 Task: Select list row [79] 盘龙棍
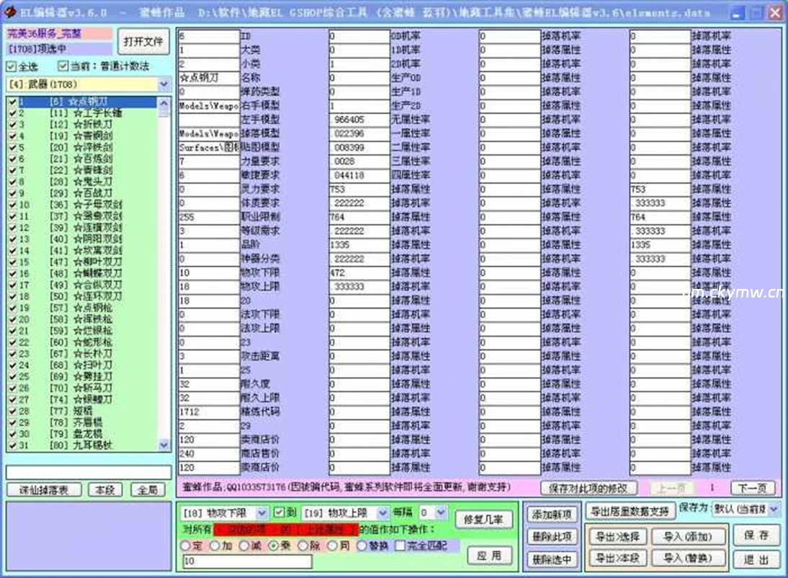point(82,434)
